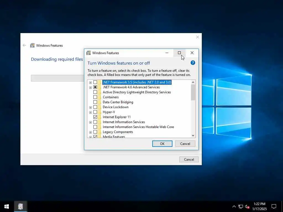
Task: Close the background download window with X
Action: coord(198,37)
